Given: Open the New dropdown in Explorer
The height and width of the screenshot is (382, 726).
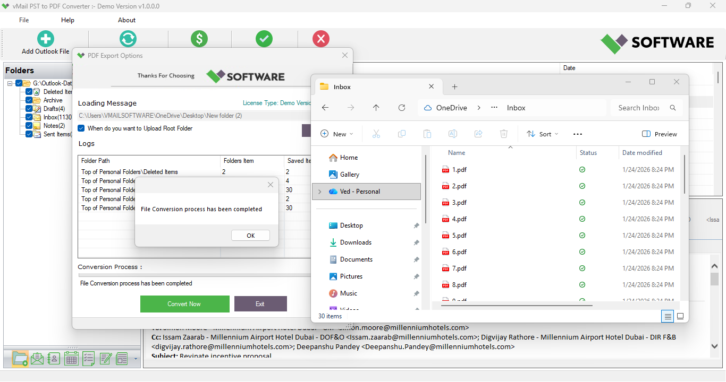Looking at the screenshot, I should click(337, 134).
